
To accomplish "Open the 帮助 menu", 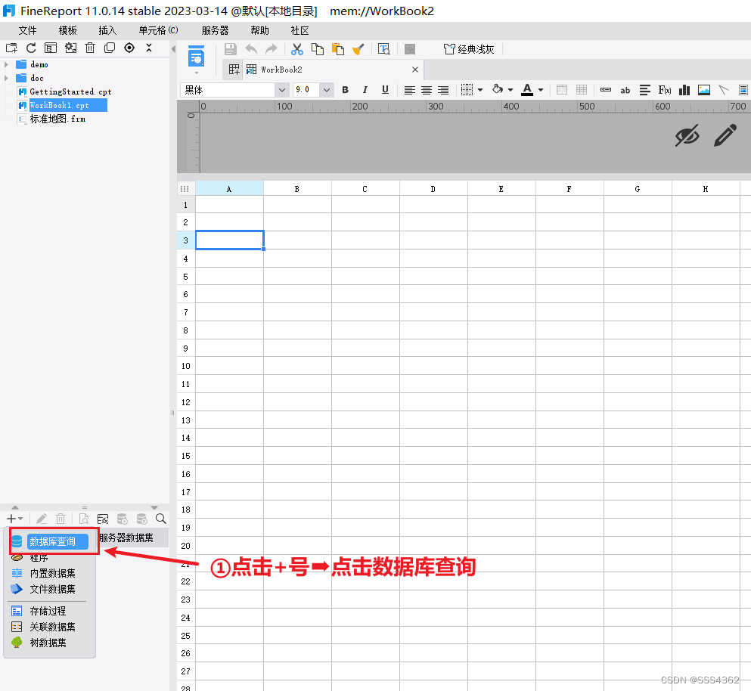I will [259, 31].
